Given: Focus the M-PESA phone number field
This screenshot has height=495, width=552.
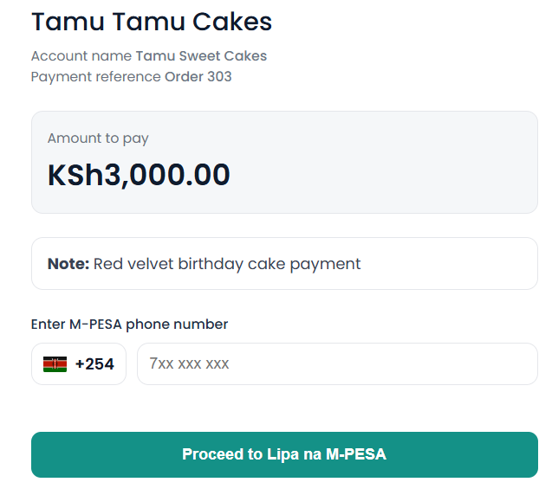Looking at the screenshot, I should coord(337,364).
